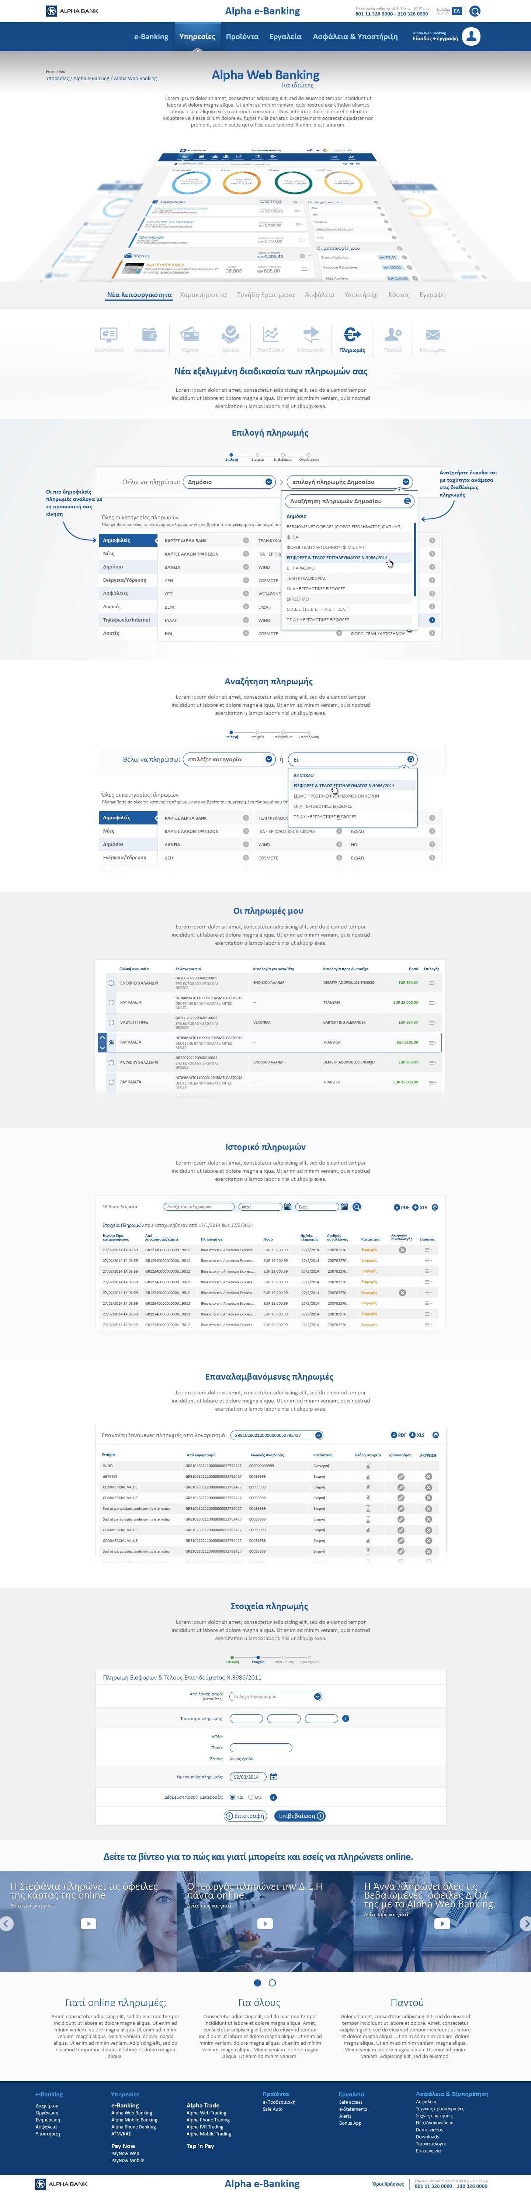
Task: Open Alpha e-Banking breadcrumb link
Action: click(x=91, y=78)
